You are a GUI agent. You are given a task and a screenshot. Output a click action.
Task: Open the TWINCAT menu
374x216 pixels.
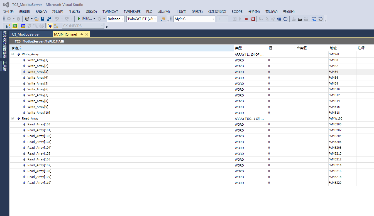[110, 11]
